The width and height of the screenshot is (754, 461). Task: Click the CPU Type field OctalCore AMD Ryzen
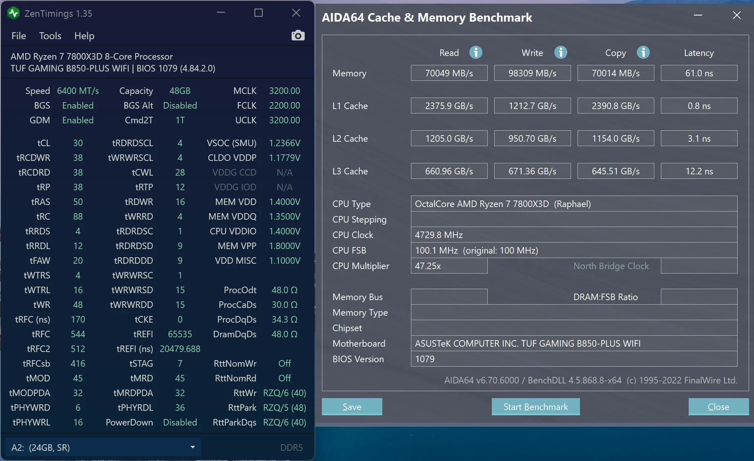click(574, 204)
